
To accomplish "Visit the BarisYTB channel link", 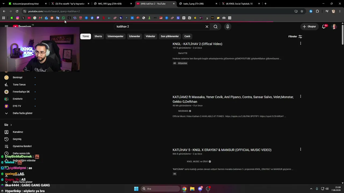I will pos(183,53).
